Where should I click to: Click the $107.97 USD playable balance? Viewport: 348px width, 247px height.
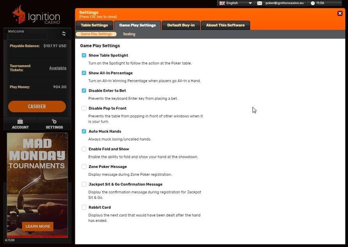55,46
